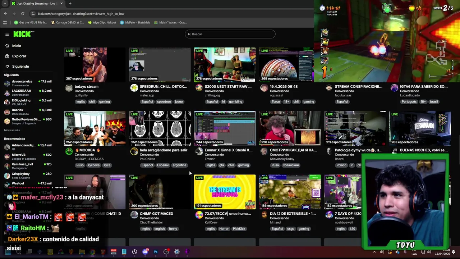Open BIGBOY_LEGENDAA's channel avatar
Image resolution: width=460 pixels, height=259 pixels.
69,151
